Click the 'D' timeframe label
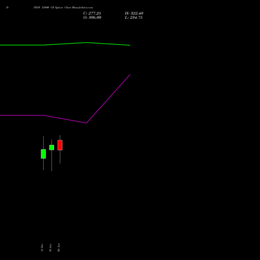260x260 pixels. point(7,8)
